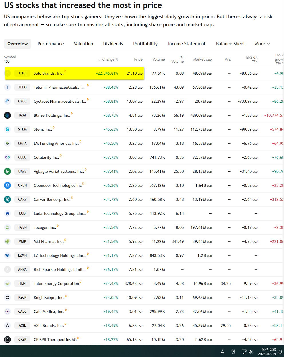Screen dimensions: 284x357
Task: Click the 567.12 M volume cell
Action: coord(157,185)
